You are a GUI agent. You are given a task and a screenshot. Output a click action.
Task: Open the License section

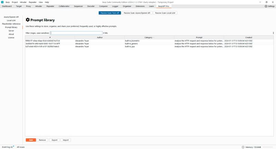pos(11,38)
